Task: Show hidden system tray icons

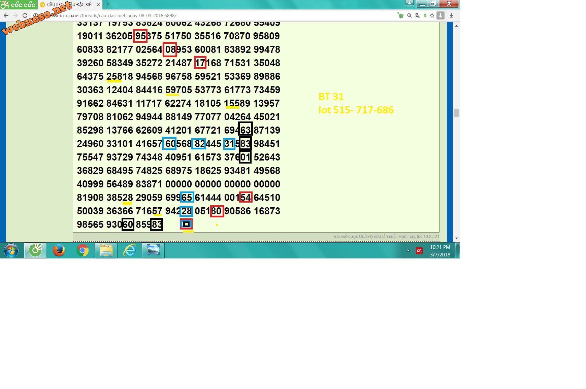Action: (x=408, y=251)
